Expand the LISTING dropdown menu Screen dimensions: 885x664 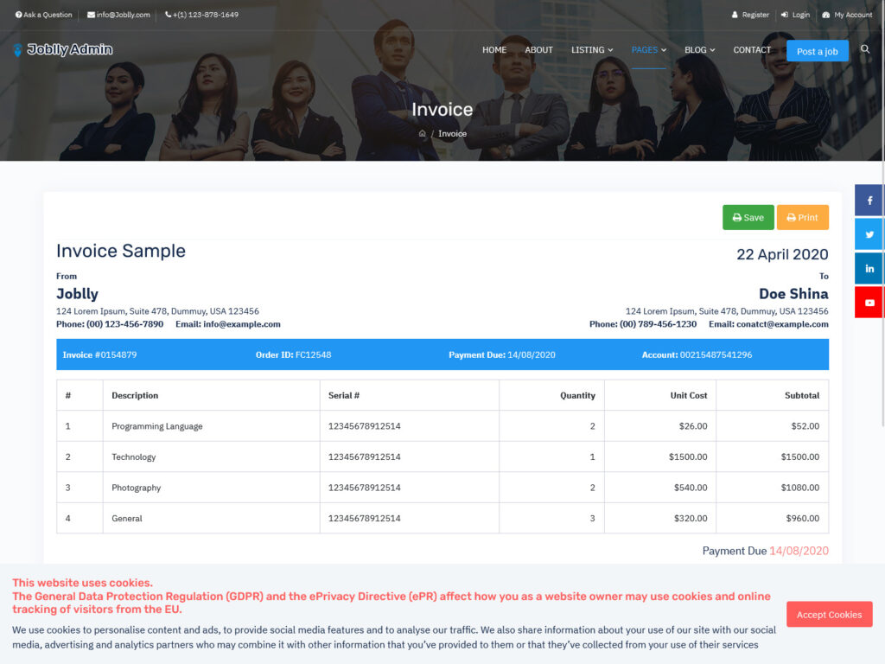(591, 50)
